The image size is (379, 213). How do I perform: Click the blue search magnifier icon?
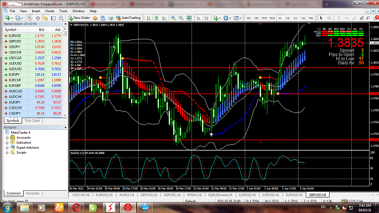point(368,18)
